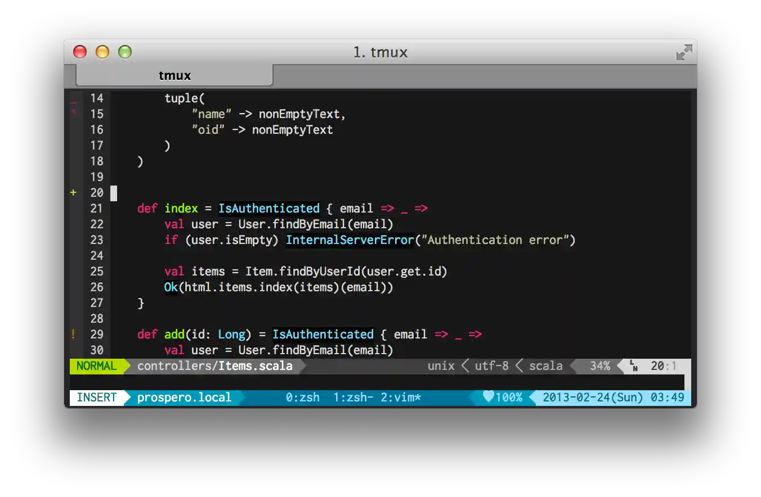This screenshot has height=497, width=761.
Task: Click the green zoom traffic light button
Action: coord(124,52)
